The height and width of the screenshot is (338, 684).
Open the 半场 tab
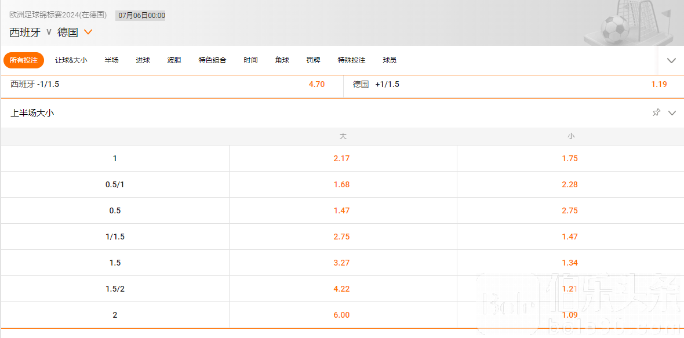pyautogui.click(x=111, y=60)
